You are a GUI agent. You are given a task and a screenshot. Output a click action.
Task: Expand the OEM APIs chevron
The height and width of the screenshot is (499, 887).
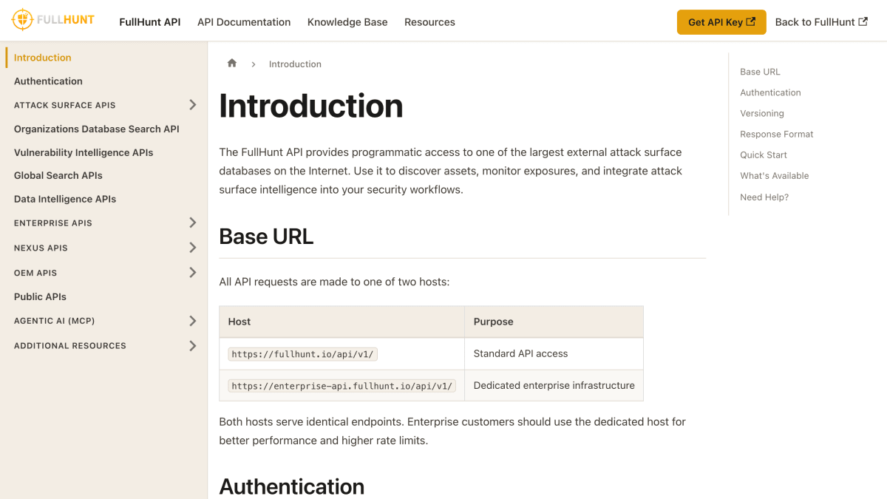192,273
